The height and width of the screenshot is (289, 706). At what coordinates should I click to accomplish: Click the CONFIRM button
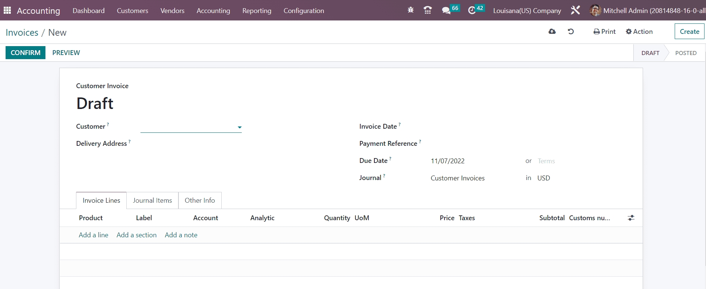(x=25, y=53)
